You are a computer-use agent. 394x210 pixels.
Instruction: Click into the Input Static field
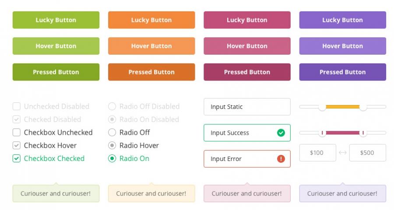click(x=247, y=107)
